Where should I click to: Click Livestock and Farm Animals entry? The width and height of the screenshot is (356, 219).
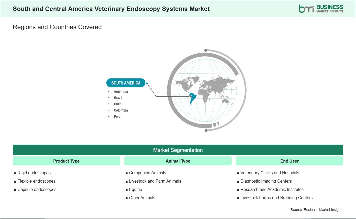153,181
